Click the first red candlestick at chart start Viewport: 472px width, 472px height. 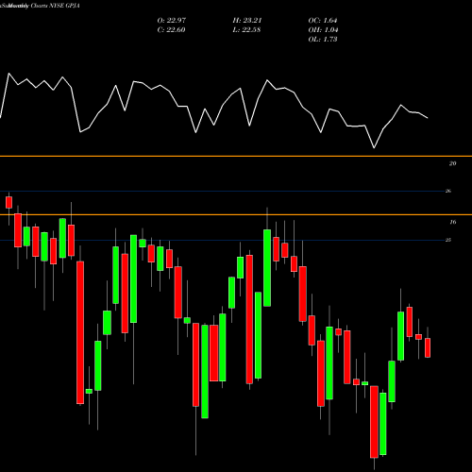8,202
